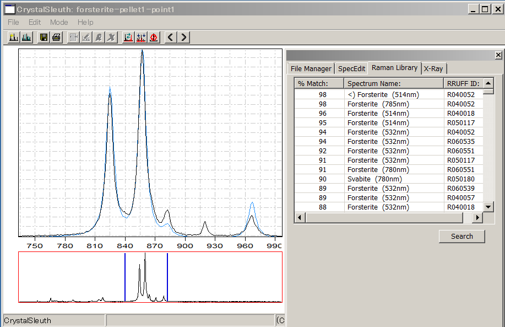
Task: Switch to the File Manager tab
Action: (x=311, y=68)
